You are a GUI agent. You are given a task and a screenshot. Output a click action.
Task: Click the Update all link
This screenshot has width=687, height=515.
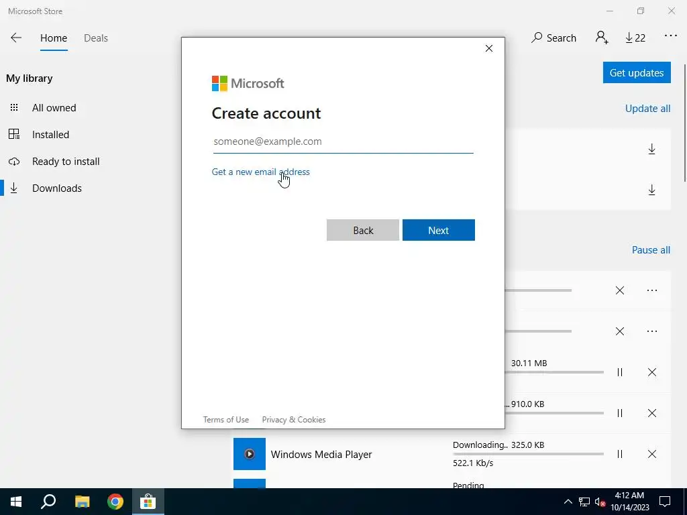(x=647, y=109)
